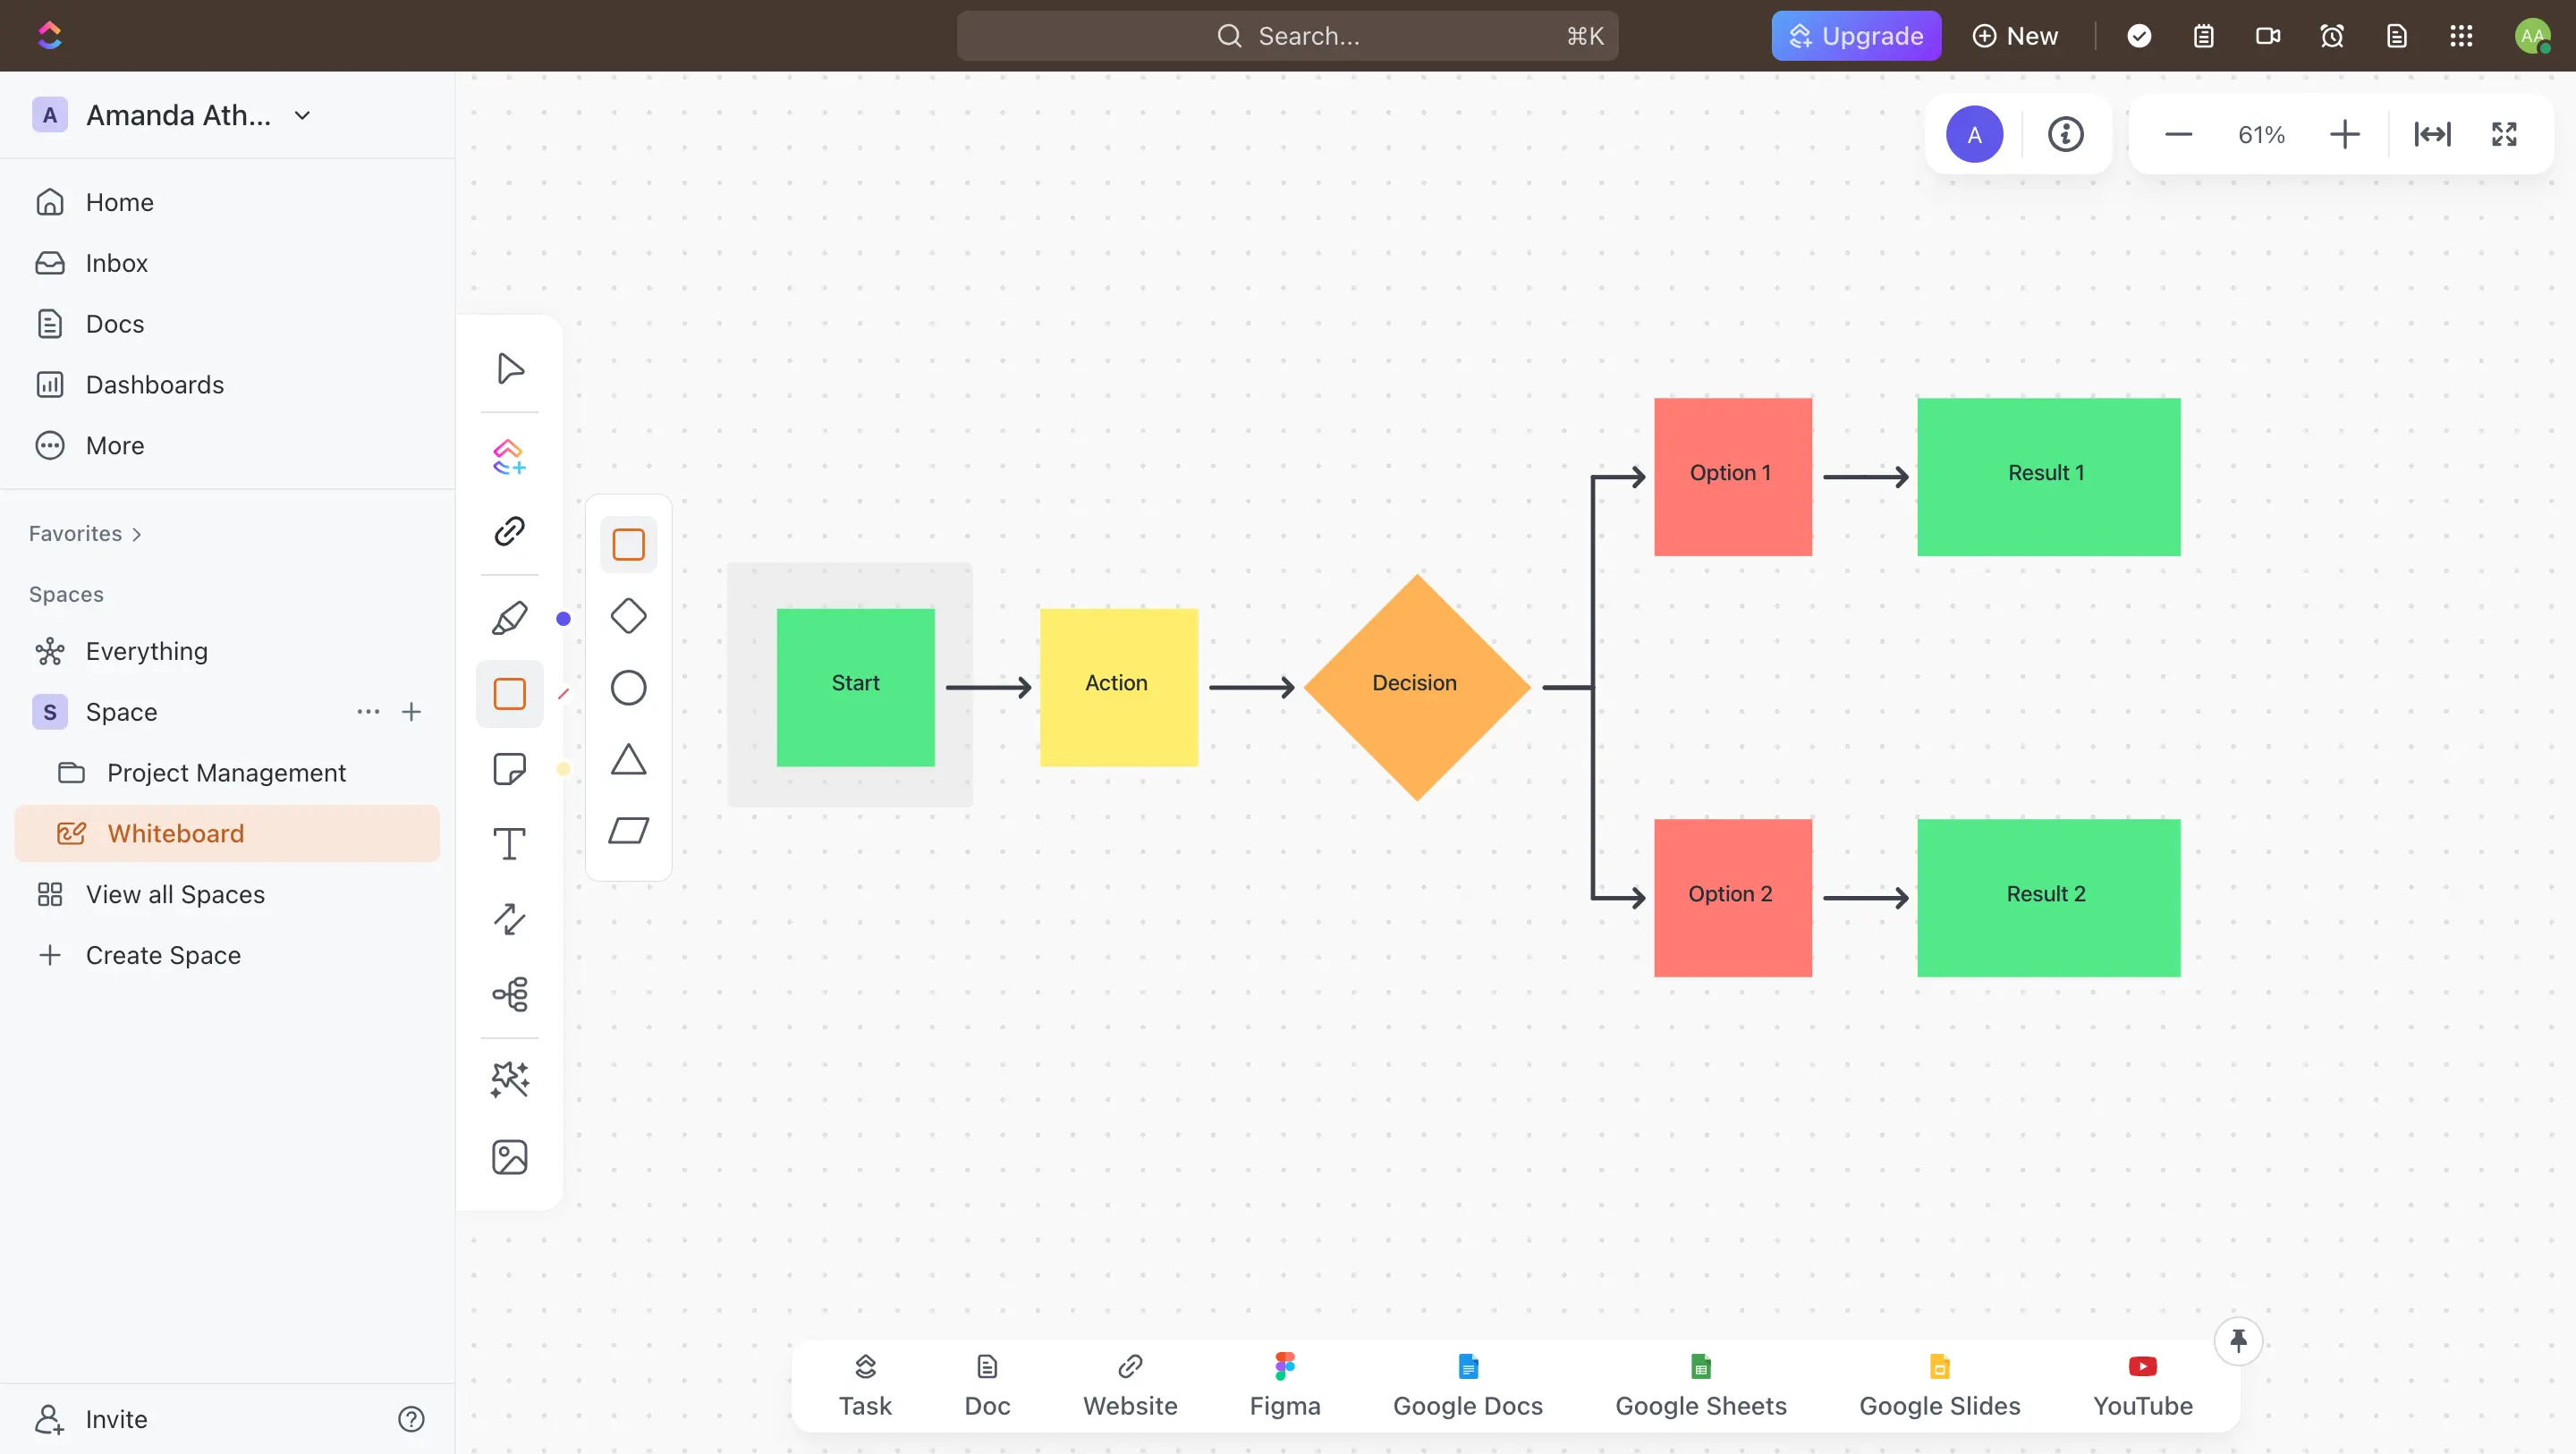Select the diamond shape tool

[x=628, y=617]
